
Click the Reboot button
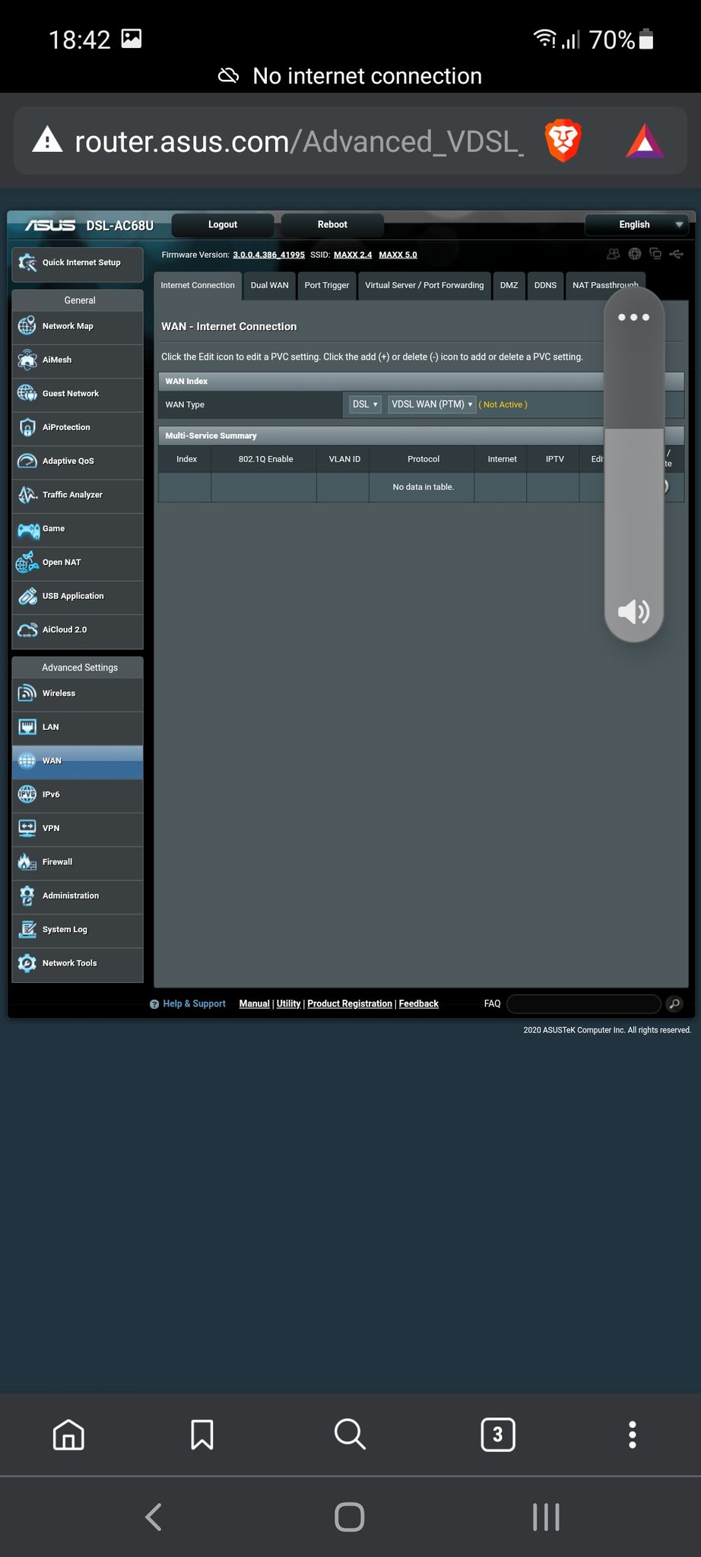(332, 224)
